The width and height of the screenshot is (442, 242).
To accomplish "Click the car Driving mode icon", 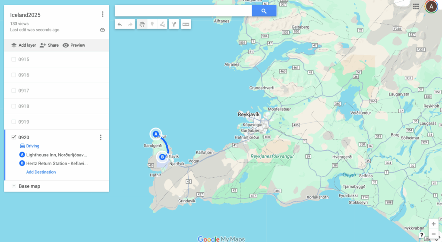I will point(22,146).
